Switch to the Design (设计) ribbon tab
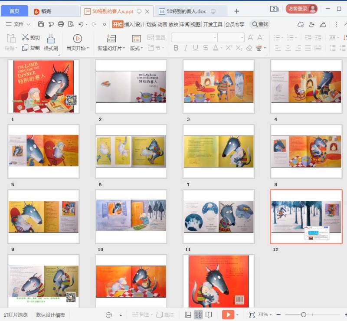This screenshot has height=321, width=347. [x=140, y=24]
